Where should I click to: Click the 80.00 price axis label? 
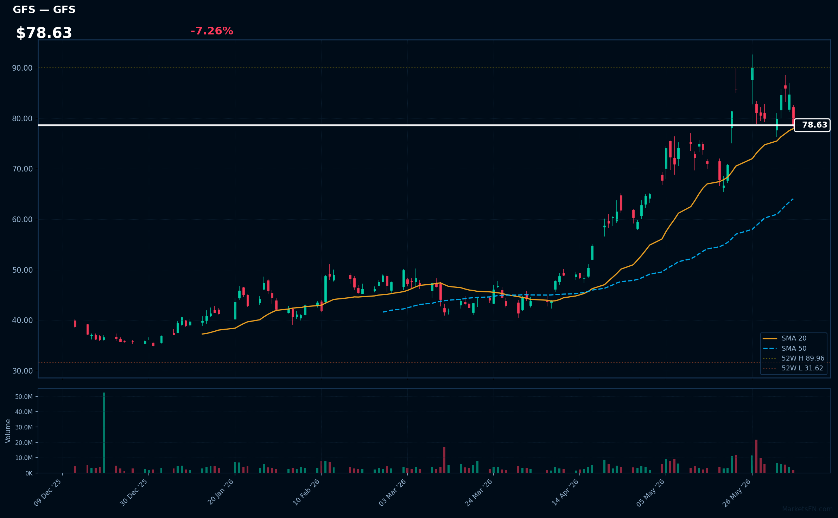pos(23,119)
